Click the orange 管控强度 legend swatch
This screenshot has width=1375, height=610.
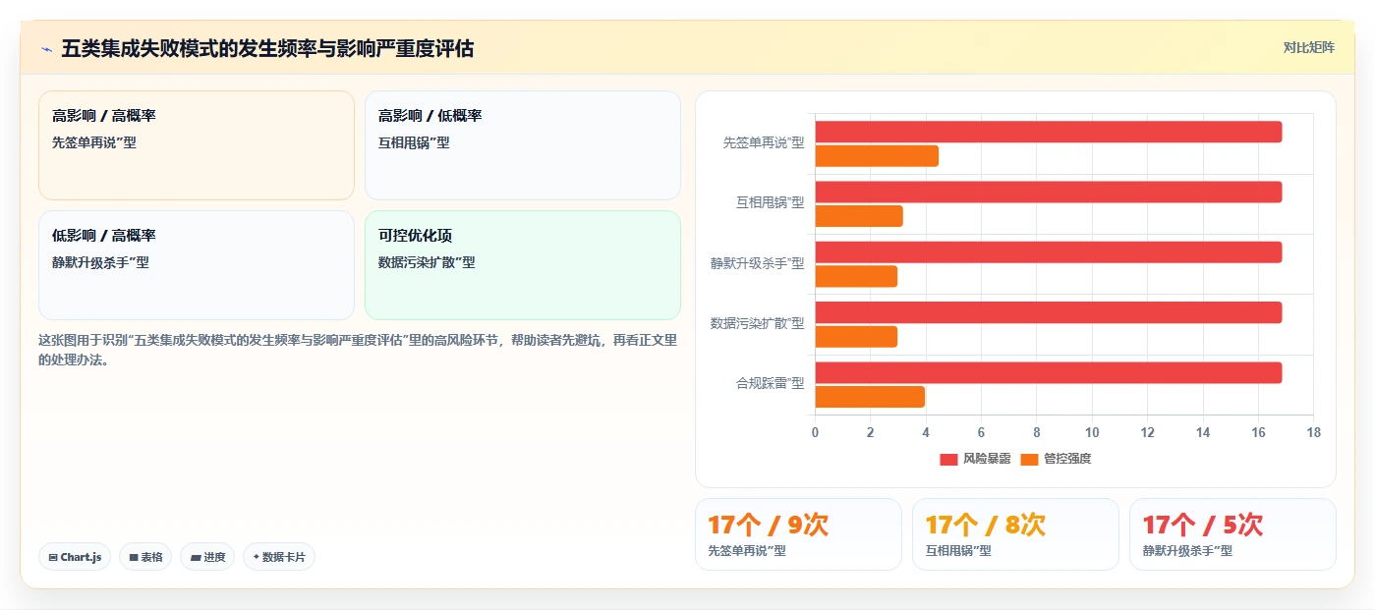(1029, 459)
